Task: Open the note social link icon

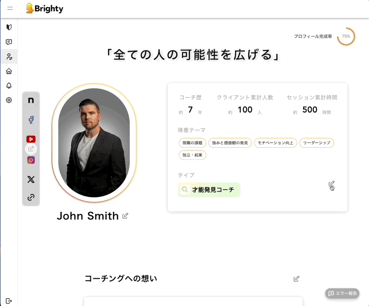Action: pos(31,100)
